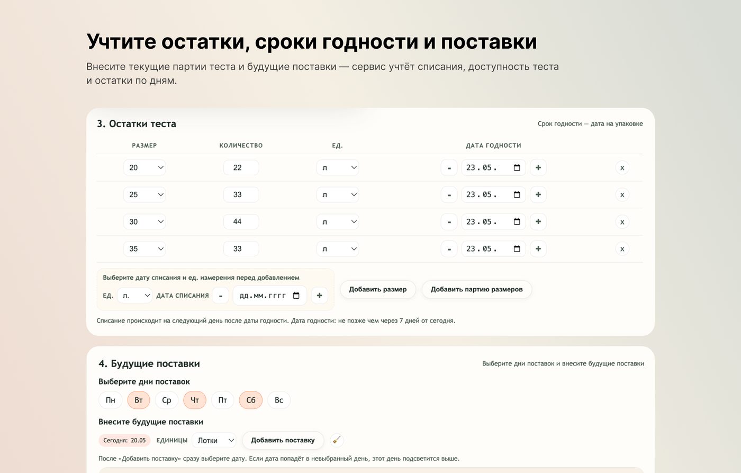Click the '3. Остатки теста' heading
The width and height of the screenshot is (741, 473).
(137, 124)
